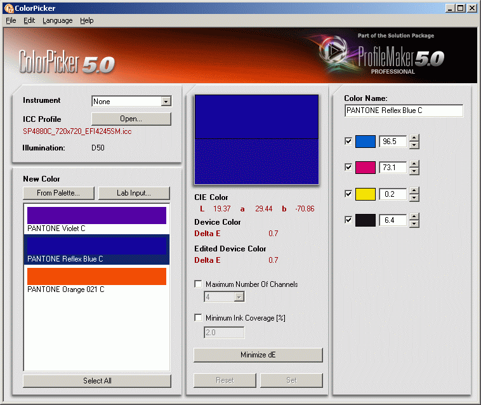Click the CIE L value 19.37

222,209
